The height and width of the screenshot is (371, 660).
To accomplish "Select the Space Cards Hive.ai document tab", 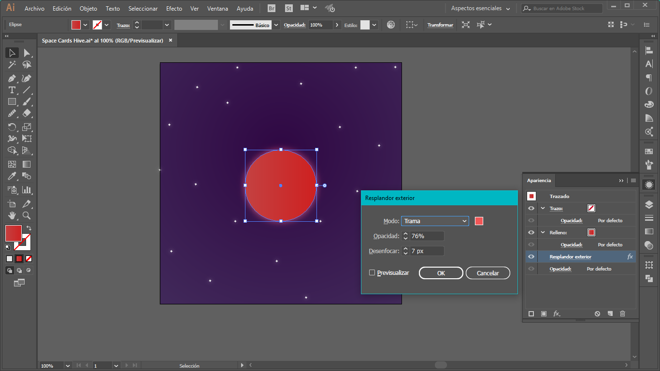I will [x=102, y=41].
